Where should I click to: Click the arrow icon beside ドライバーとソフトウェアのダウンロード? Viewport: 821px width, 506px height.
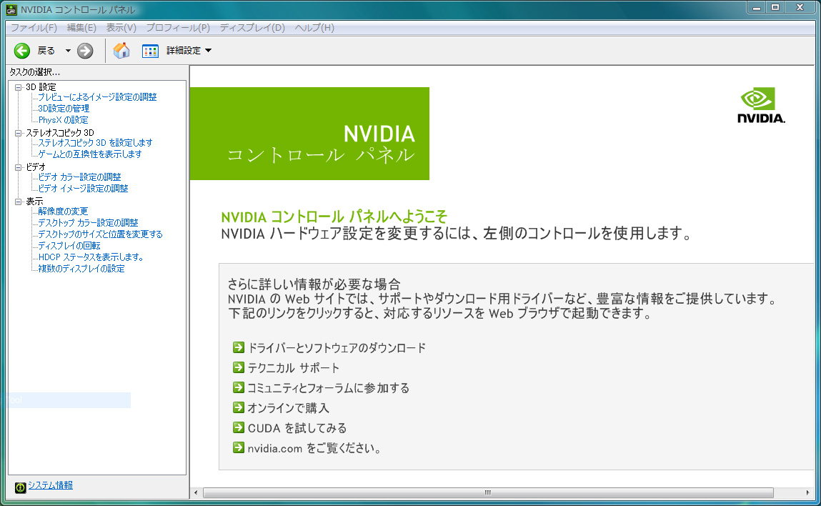click(x=238, y=347)
